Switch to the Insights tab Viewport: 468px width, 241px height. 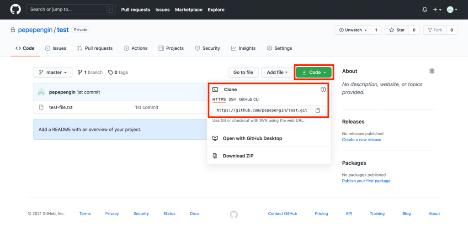[243, 48]
